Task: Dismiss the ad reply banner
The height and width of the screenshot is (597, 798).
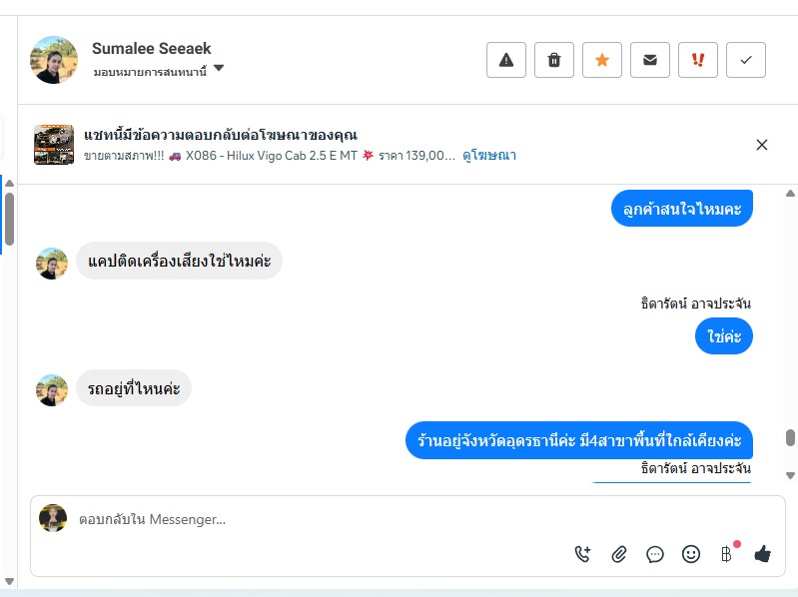Action: [762, 145]
